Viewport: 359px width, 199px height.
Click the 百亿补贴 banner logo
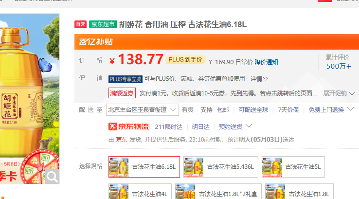(x=92, y=42)
